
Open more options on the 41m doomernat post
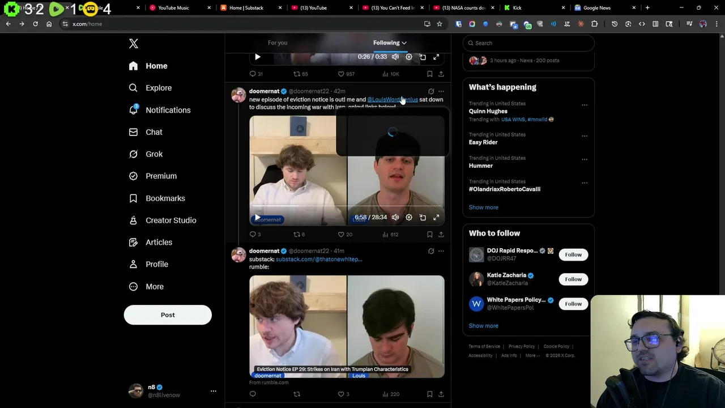tap(441, 251)
